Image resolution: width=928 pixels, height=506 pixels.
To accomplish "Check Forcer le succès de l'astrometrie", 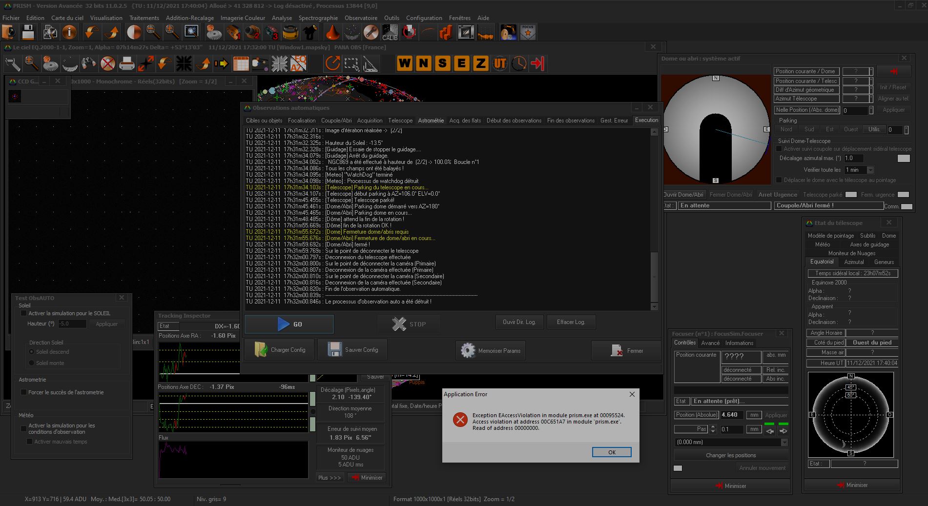I will click(x=23, y=392).
